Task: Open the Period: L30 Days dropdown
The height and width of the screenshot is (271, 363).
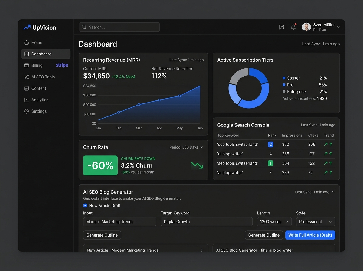Action: 186,147
